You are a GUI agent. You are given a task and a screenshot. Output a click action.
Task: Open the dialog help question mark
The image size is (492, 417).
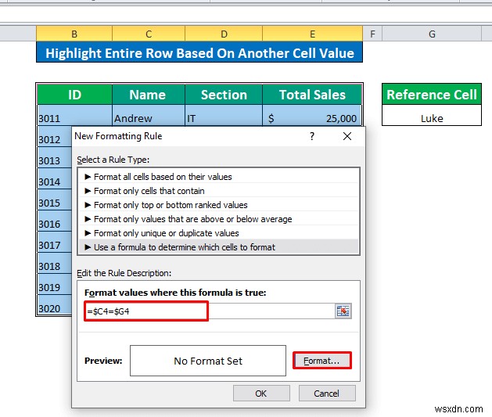(x=312, y=136)
